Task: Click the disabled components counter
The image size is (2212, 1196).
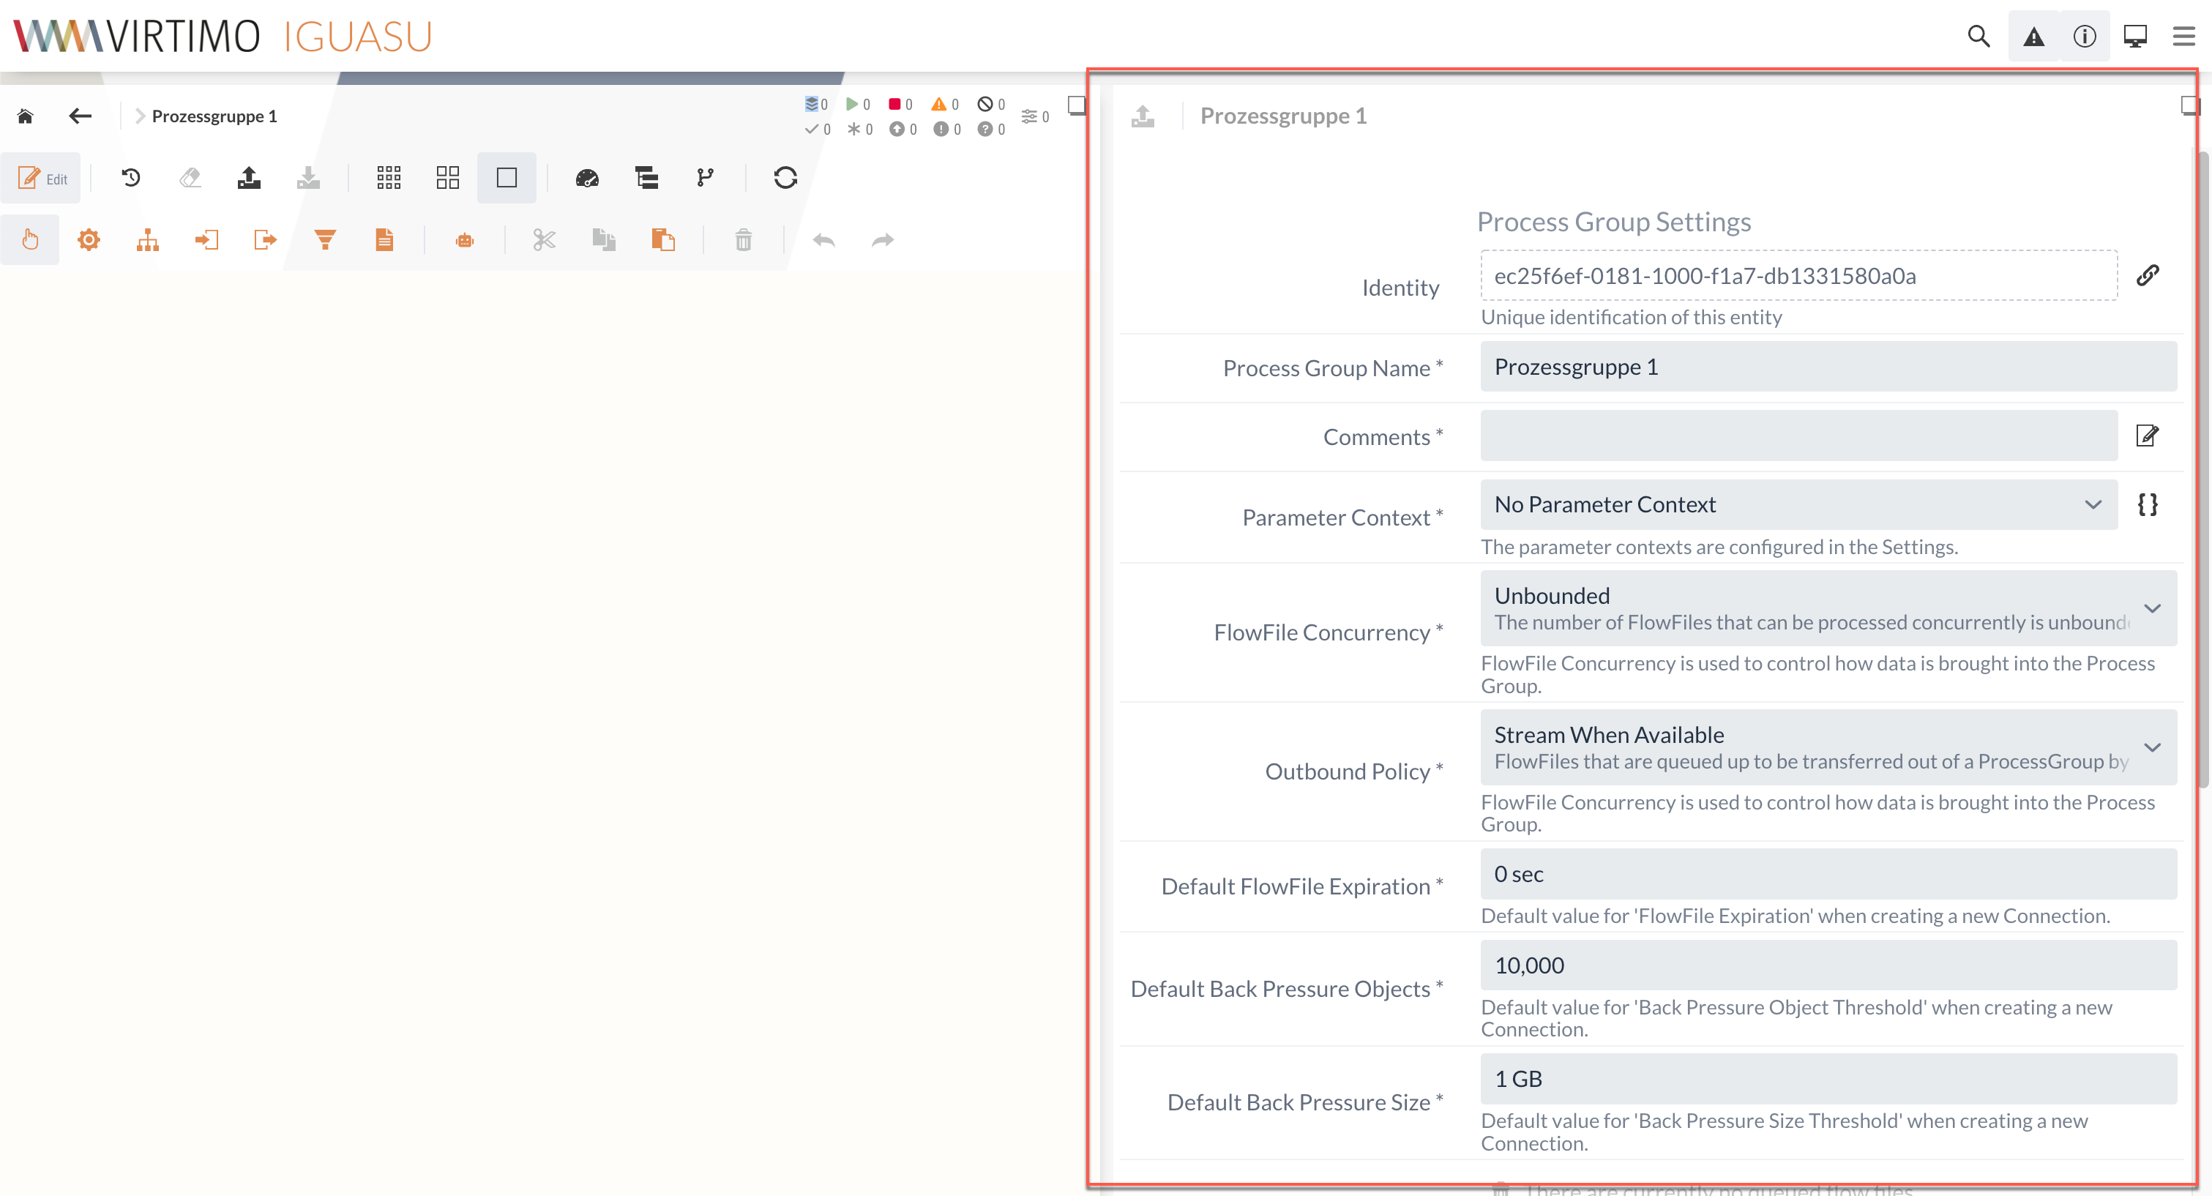Action: pyautogui.click(x=991, y=104)
